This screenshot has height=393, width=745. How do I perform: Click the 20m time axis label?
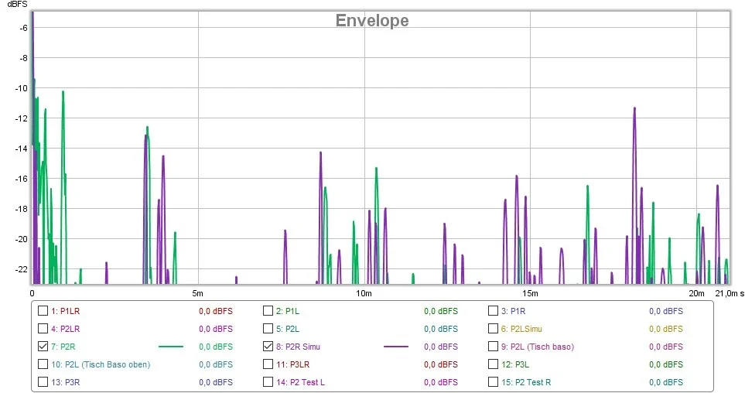[x=696, y=293]
